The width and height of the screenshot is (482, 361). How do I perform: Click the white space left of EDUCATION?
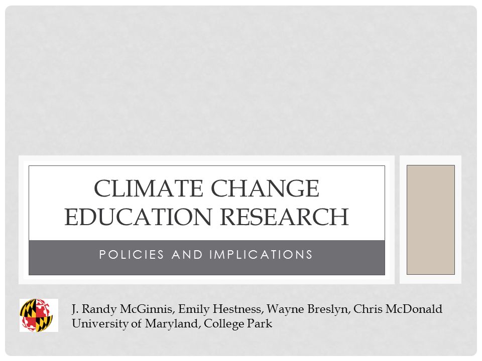[46, 217]
